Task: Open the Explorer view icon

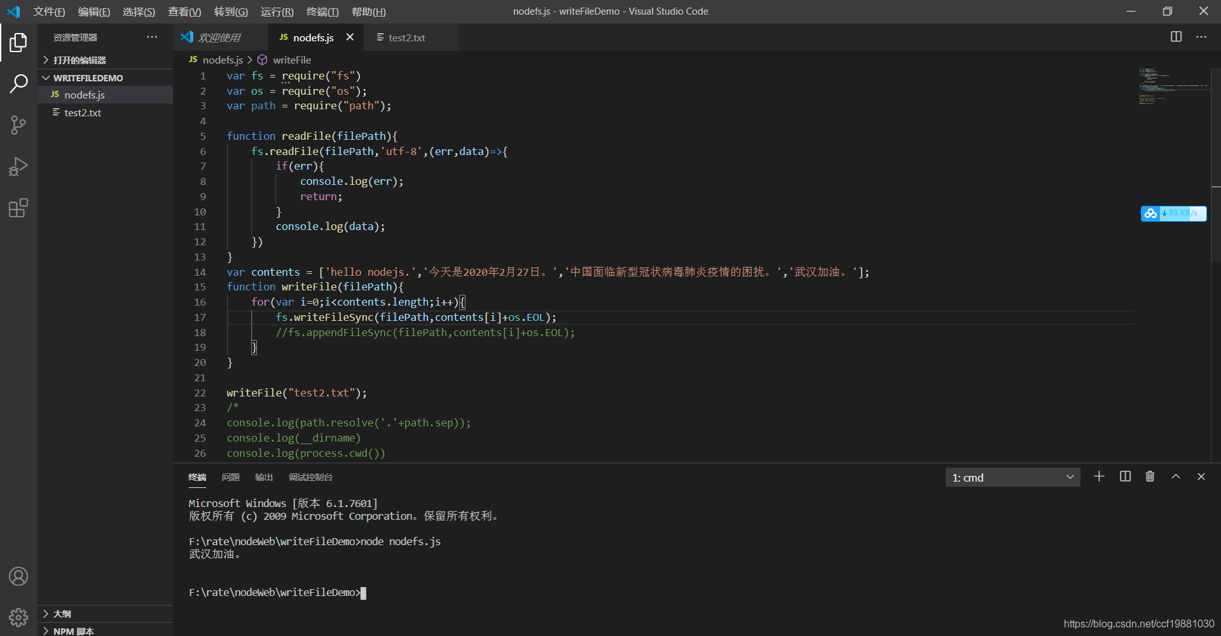Action: point(18,43)
